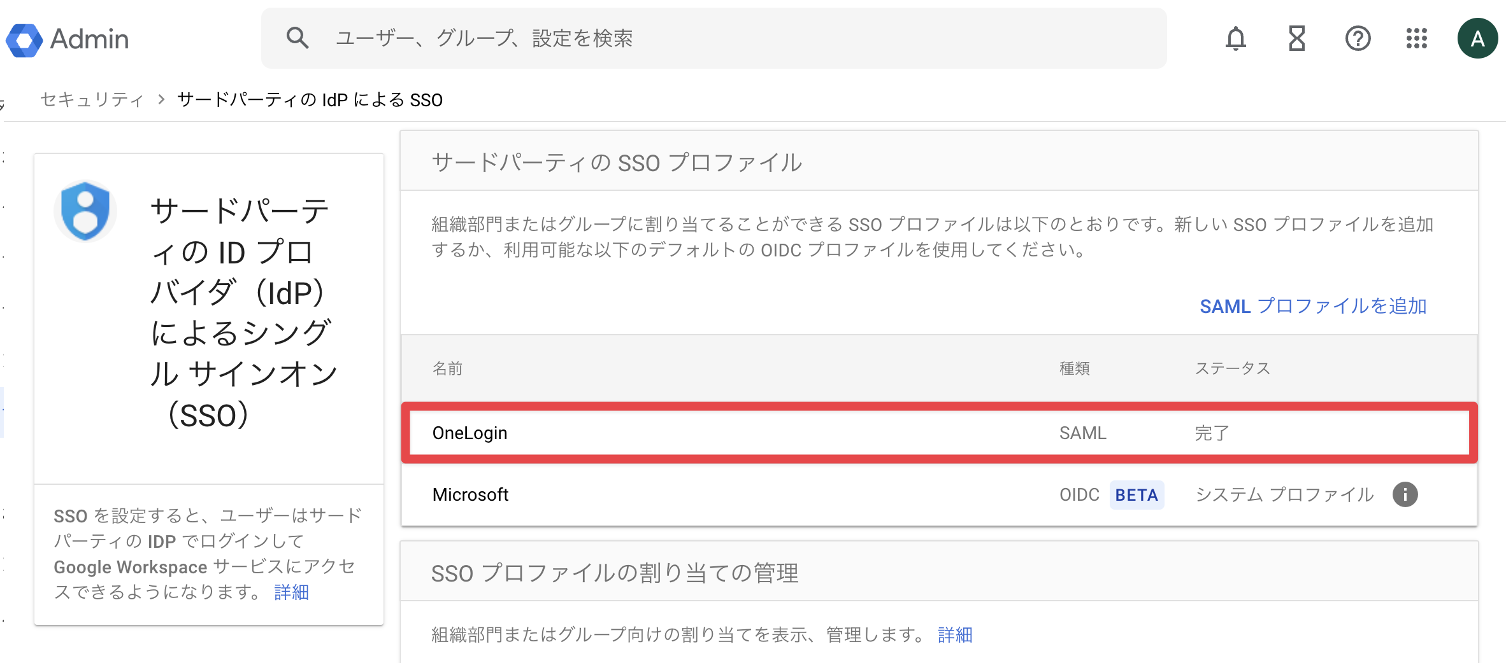Open the tasks hourglass icon
The width and height of the screenshot is (1506, 663).
[1296, 39]
